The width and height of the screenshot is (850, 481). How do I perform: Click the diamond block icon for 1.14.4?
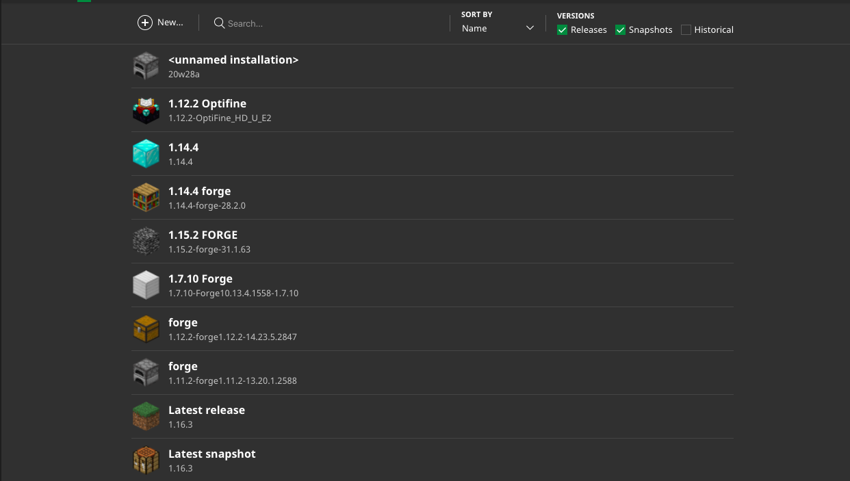point(146,153)
